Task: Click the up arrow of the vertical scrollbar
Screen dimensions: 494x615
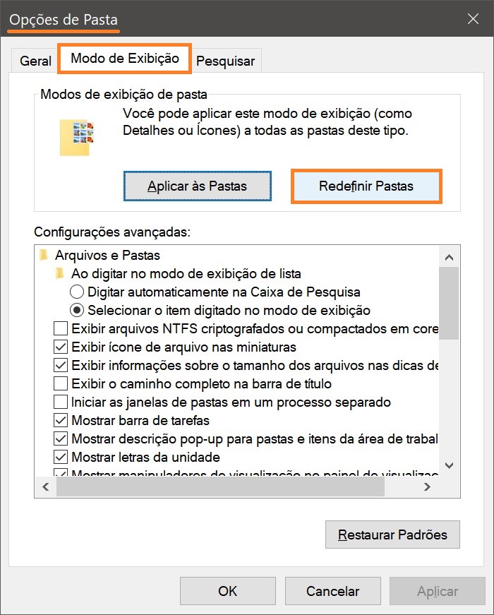Action: 450,258
